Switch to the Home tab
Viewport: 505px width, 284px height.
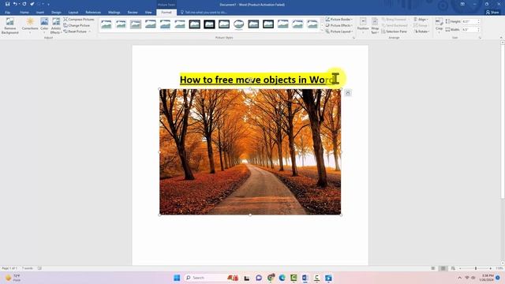pos(24,13)
